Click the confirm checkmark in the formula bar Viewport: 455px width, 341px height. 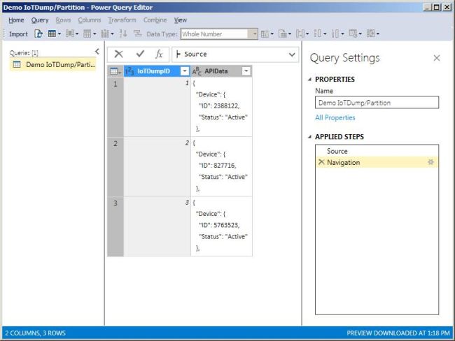[140, 54]
